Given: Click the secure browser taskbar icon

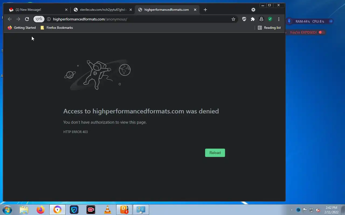Looking at the screenshot, I should tap(57, 210).
